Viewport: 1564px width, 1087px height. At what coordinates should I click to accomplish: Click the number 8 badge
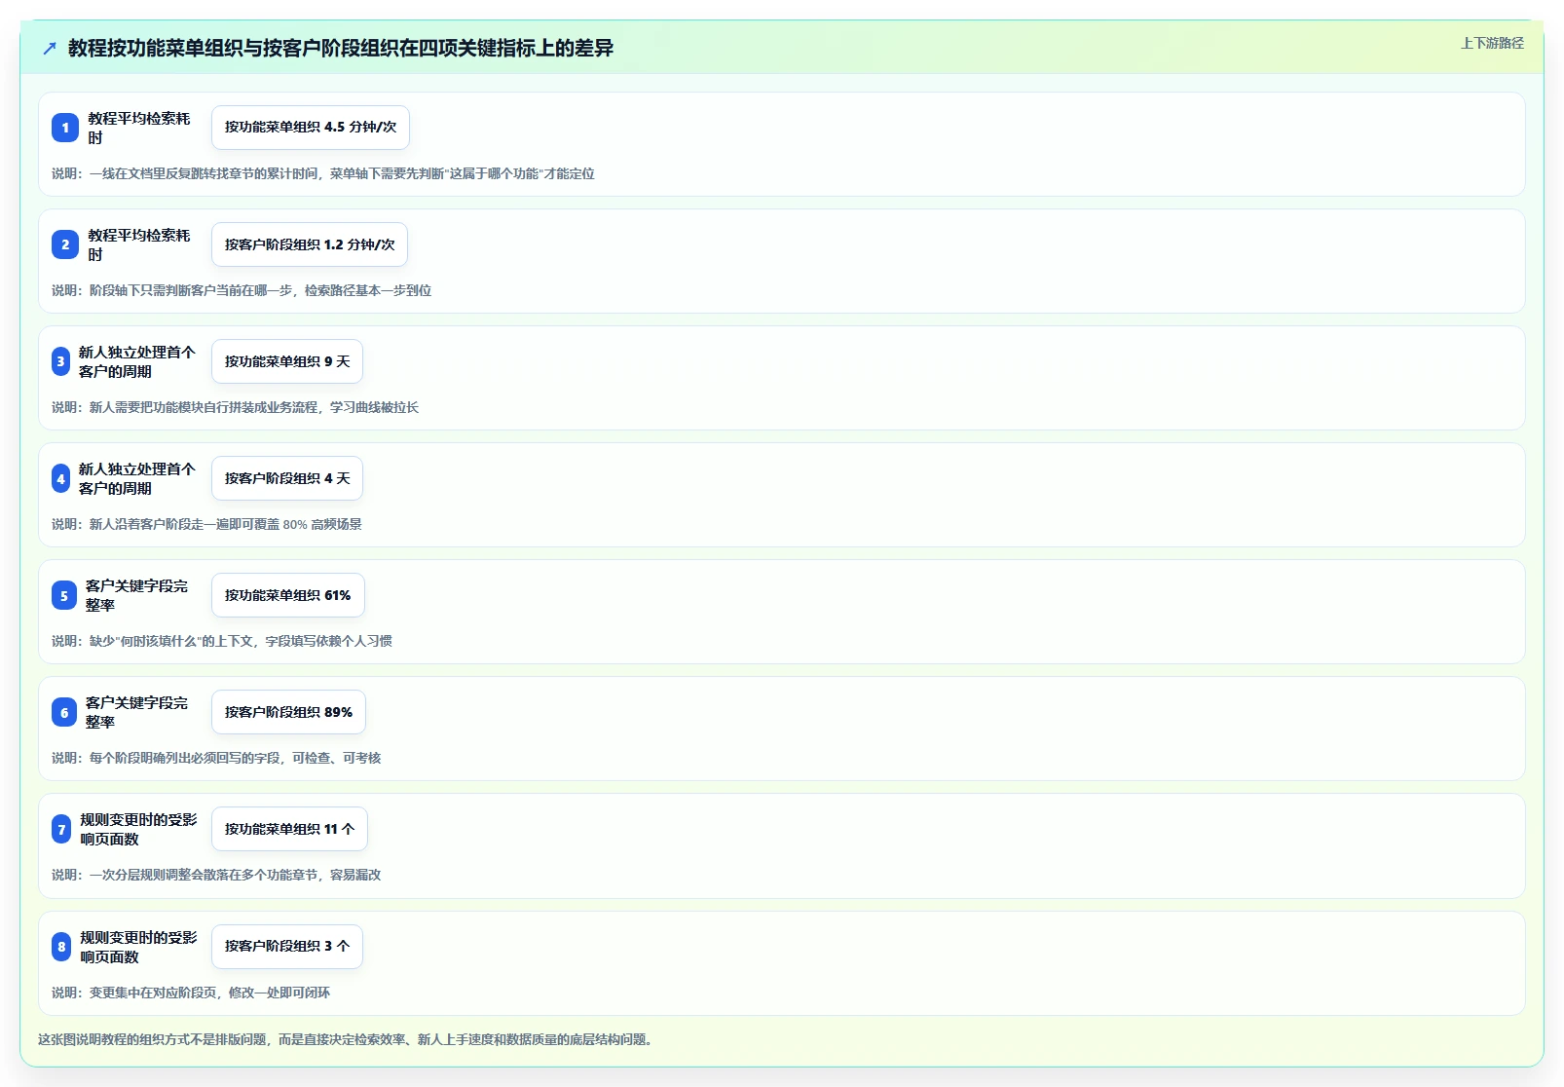61,947
